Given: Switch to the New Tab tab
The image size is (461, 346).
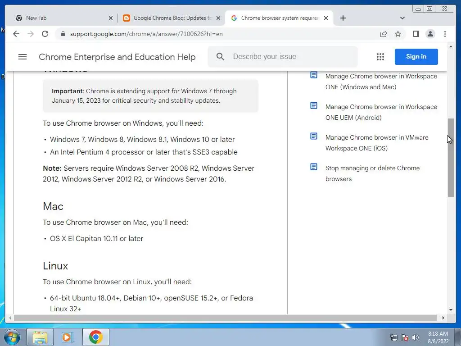Looking at the screenshot, I should tap(63, 18).
